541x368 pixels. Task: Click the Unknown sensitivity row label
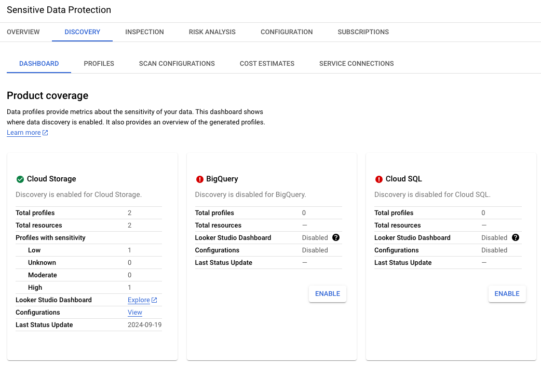pyautogui.click(x=42, y=263)
